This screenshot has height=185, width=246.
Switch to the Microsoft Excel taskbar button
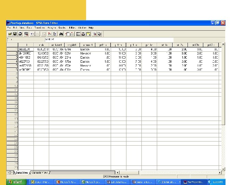pyautogui.click(x=92, y=182)
